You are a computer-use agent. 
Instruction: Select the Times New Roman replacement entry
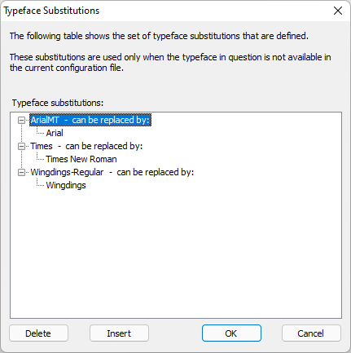click(x=81, y=159)
